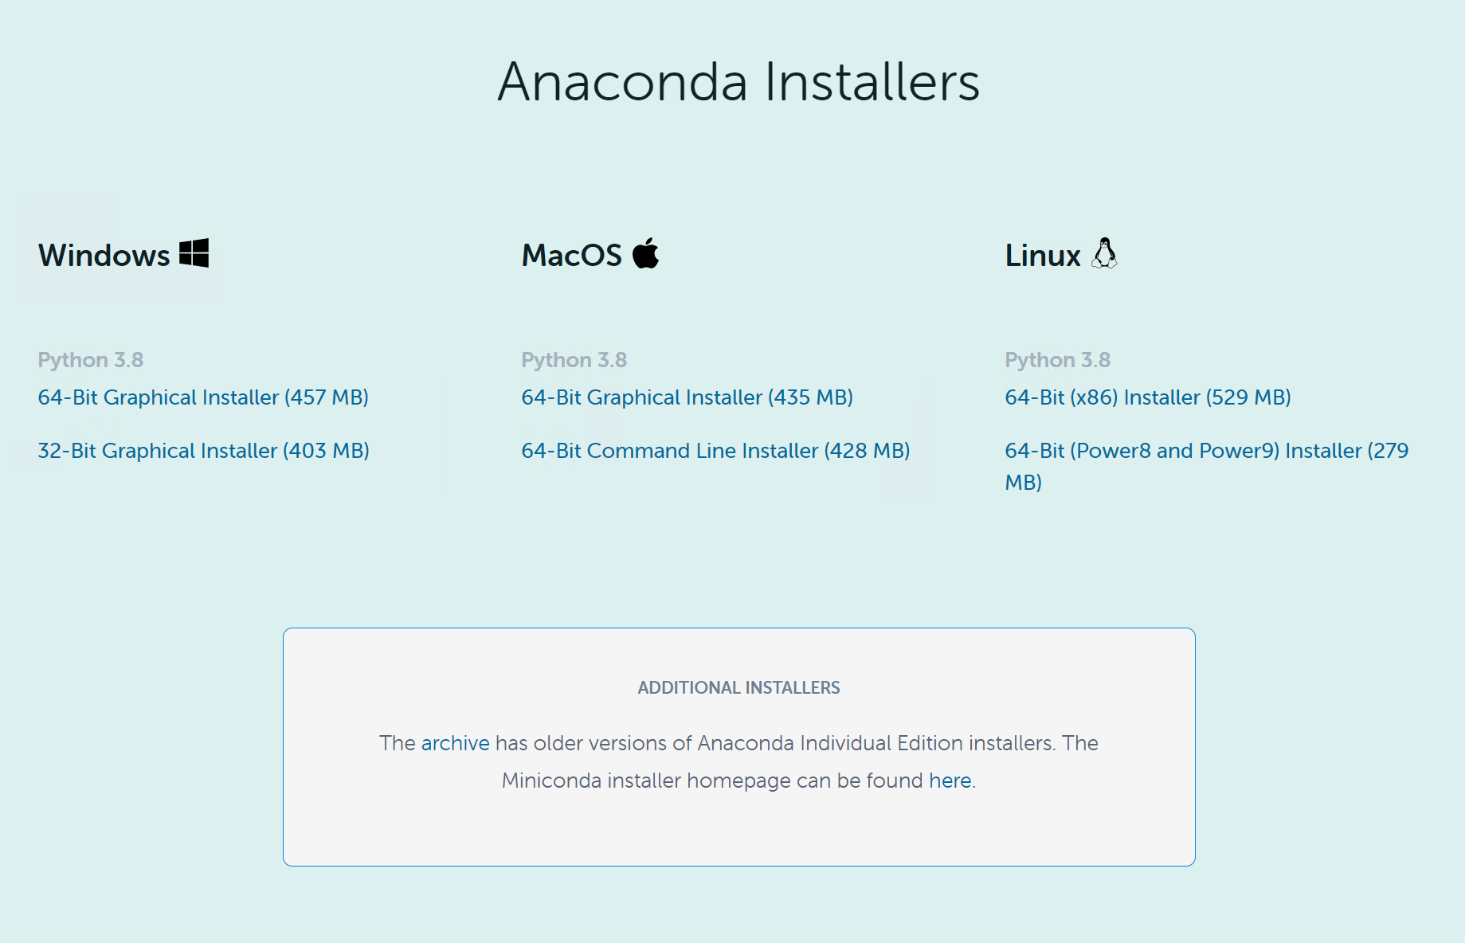Screen dimensions: 1465x943
Task: Download MacOS 64-Bit Graphical Installer (435 MB)
Action: (687, 397)
